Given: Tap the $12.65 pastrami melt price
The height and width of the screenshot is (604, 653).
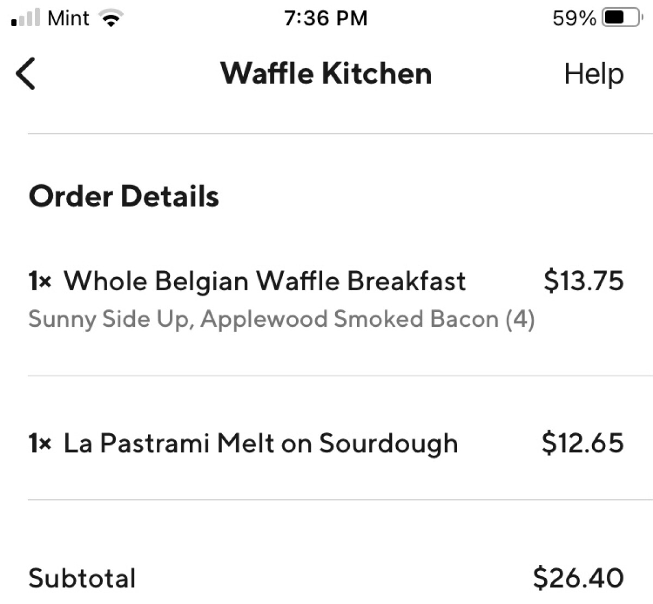Looking at the screenshot, I should [582, 443].
